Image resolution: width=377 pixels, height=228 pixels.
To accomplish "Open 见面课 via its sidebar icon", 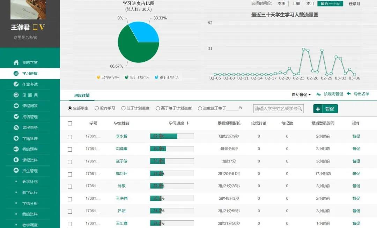I will click(16, 95).
